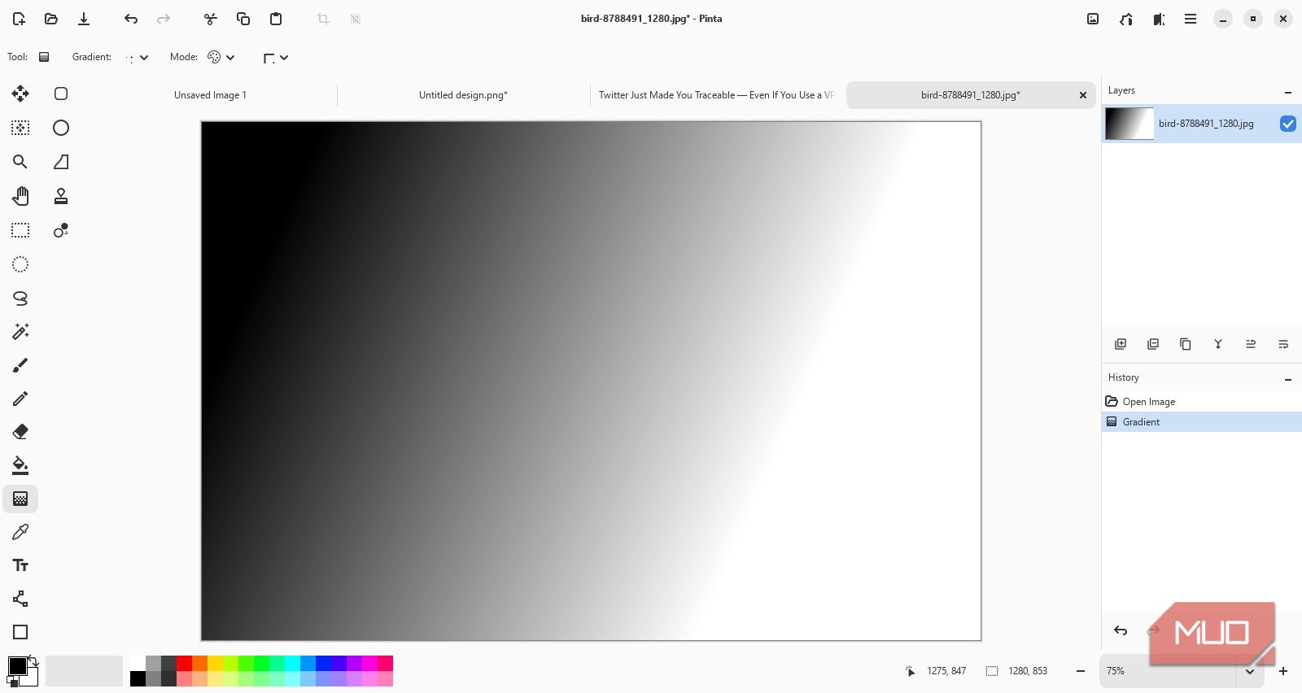Open the zoom level dropdown arrow

pos(1250,671)
